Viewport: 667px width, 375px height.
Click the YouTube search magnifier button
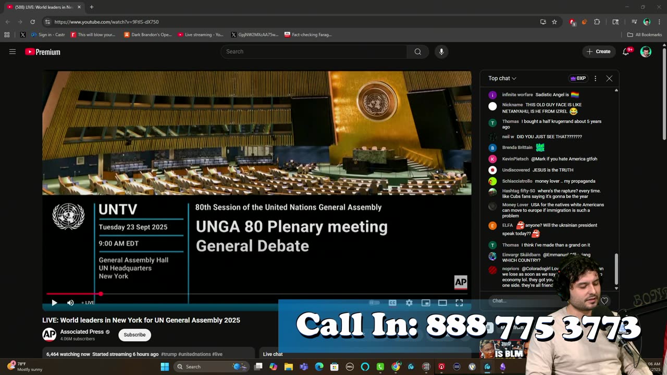click(418, 52)
